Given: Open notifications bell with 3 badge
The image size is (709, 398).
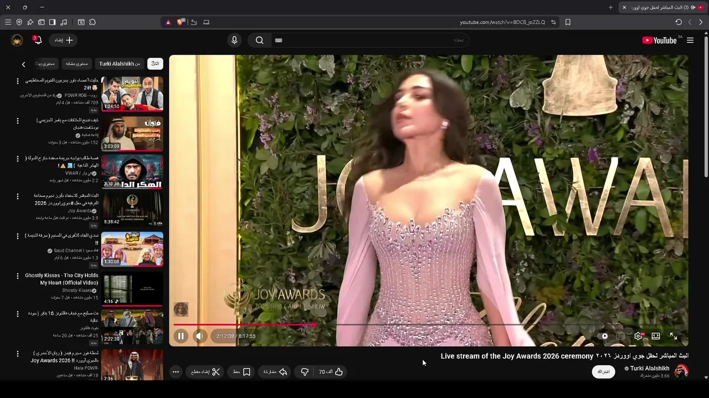Looking at the screenshot, I should point(37,40).
